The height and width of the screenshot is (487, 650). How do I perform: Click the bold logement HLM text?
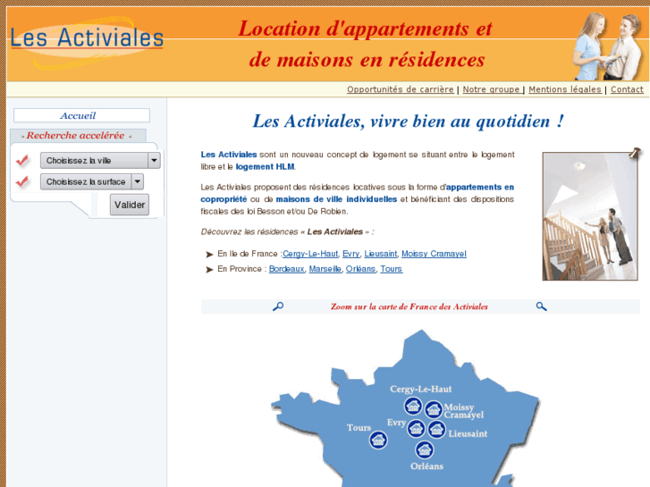pyautogui.click(x=266, y=166)
